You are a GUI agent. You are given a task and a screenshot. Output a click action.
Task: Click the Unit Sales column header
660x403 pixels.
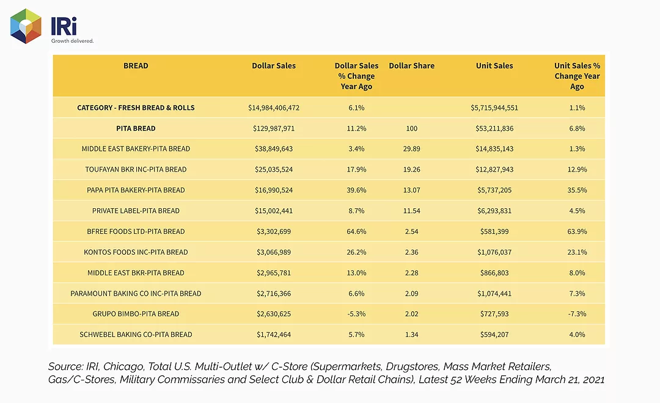(x=494, y=65)
